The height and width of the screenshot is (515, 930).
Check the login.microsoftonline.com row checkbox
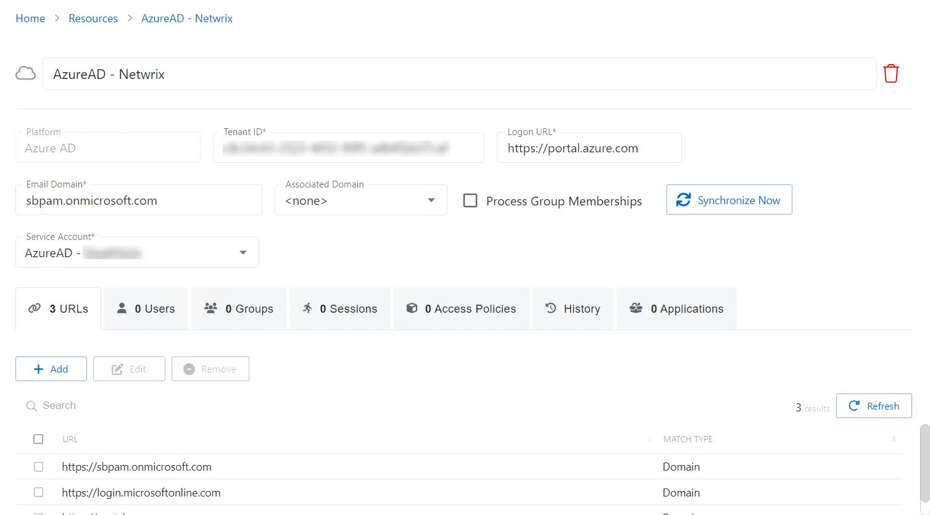click(38, 492)
